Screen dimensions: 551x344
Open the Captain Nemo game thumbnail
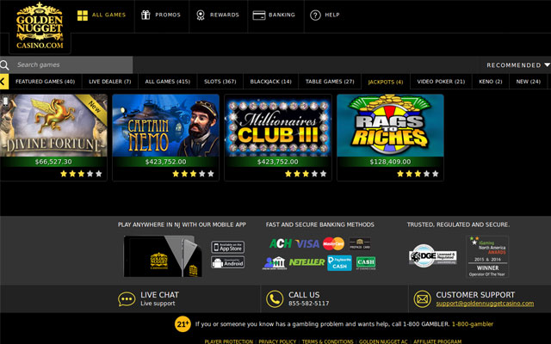click(x=165, y=126)
